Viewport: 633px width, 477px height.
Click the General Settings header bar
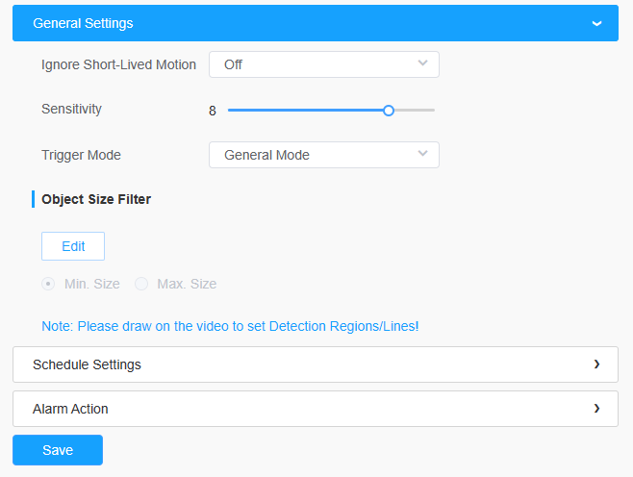pos(316,23)
